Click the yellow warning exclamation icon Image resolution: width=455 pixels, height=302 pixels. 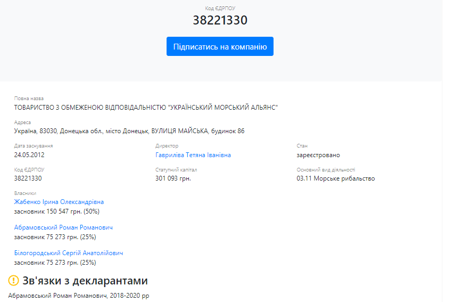pos(14,281)
